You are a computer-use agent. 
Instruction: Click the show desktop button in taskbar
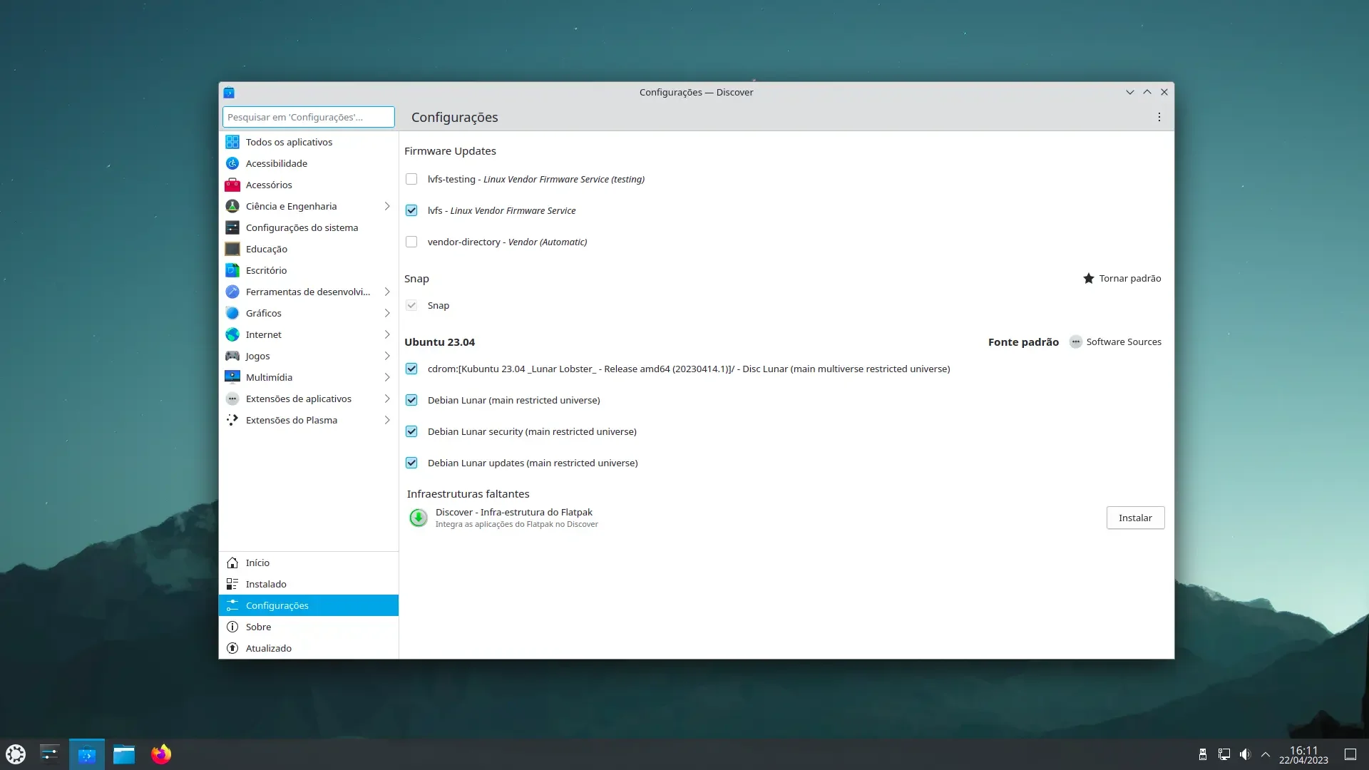pos(1350,754)
